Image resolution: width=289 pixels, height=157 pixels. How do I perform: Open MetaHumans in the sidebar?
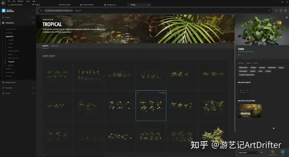click(18, 83)
